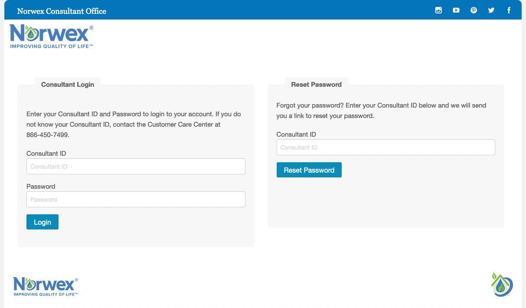Visit the Norwex Pinterest icon link
Viewport: 526px width, 308px height.
pos(474,10)
